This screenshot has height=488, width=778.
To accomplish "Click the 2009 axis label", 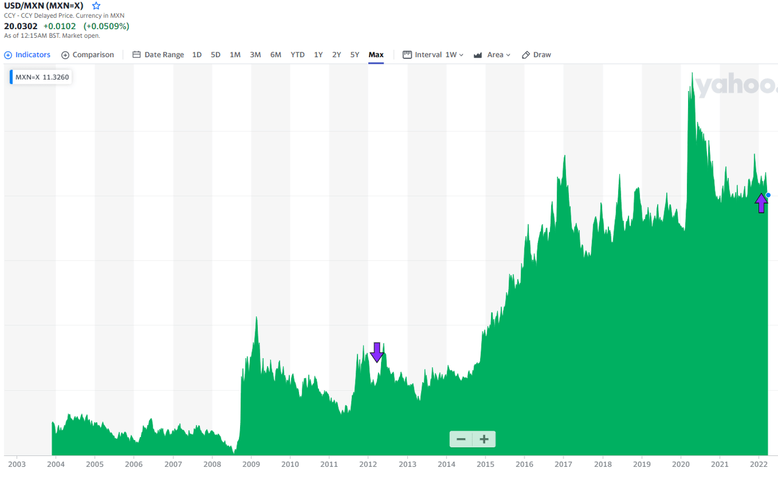I will point(251,464).
